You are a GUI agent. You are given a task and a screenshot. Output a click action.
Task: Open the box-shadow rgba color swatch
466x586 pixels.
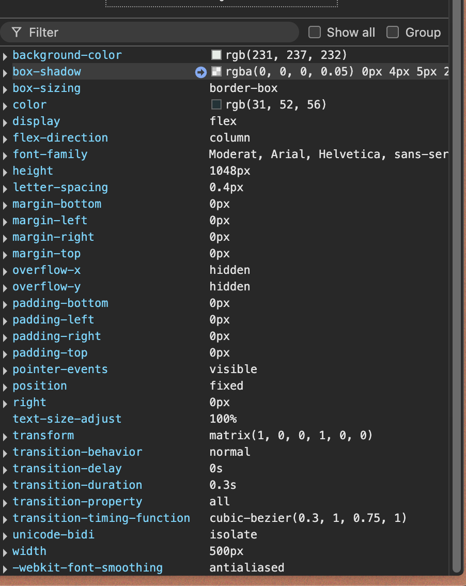click(216, 72)
